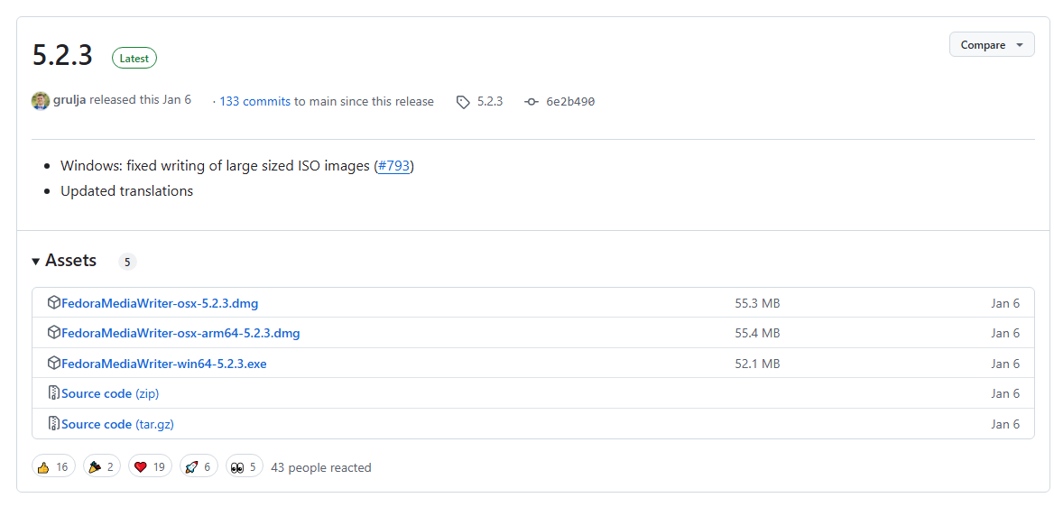
Task: Click 'Updated translations' bullet text
Action: click(x=126, y=191)
